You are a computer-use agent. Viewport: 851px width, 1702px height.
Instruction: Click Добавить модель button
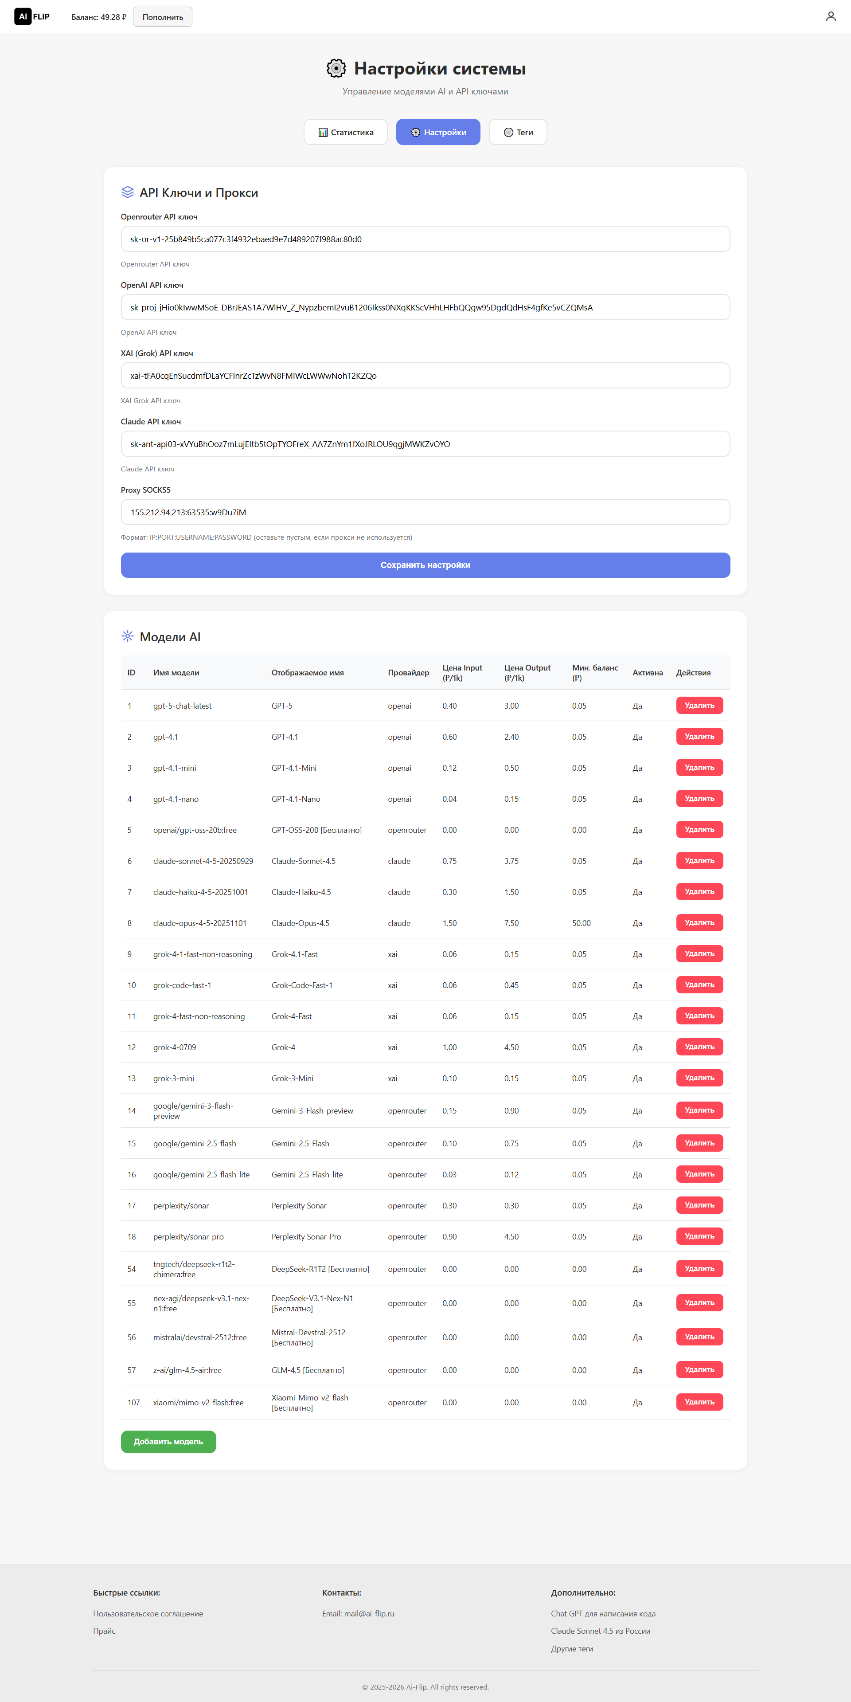[x=168, y=1441]
